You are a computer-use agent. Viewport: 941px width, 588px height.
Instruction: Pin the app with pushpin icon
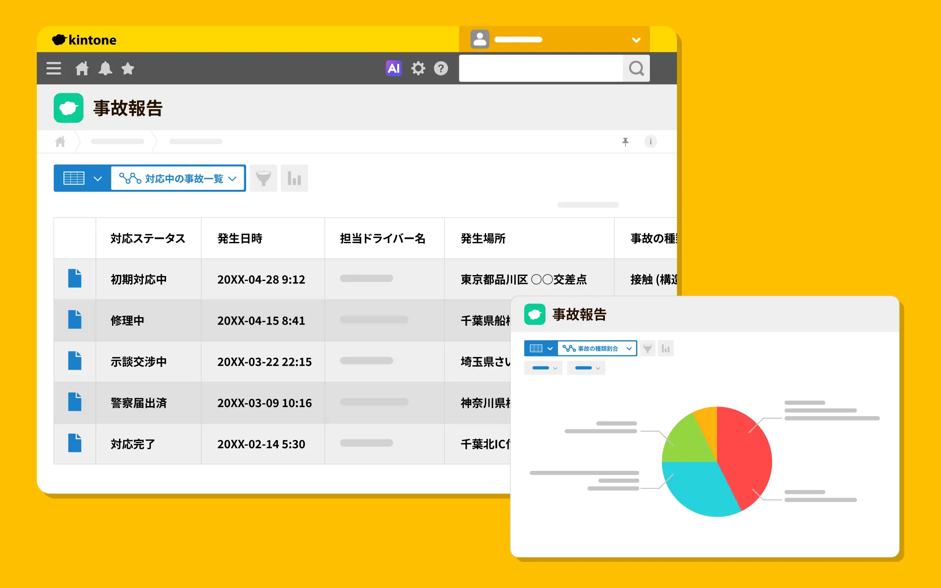click(626, 142)
